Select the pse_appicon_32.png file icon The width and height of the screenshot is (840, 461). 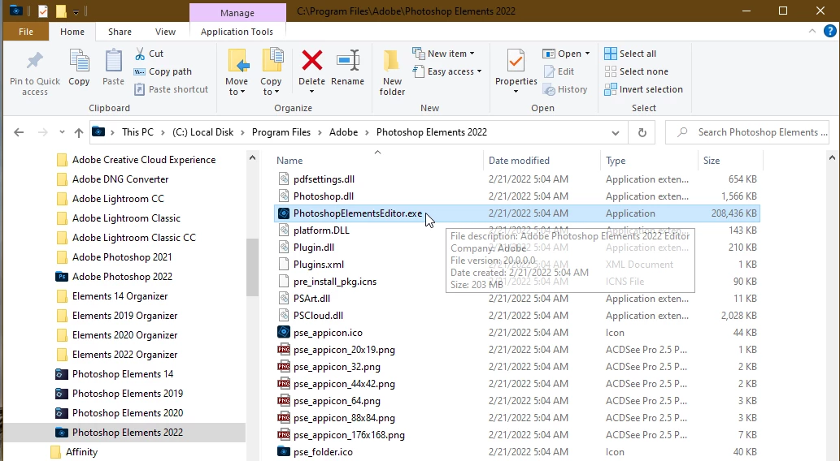284,367
